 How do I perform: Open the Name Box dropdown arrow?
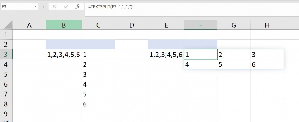tap(36, 7)
